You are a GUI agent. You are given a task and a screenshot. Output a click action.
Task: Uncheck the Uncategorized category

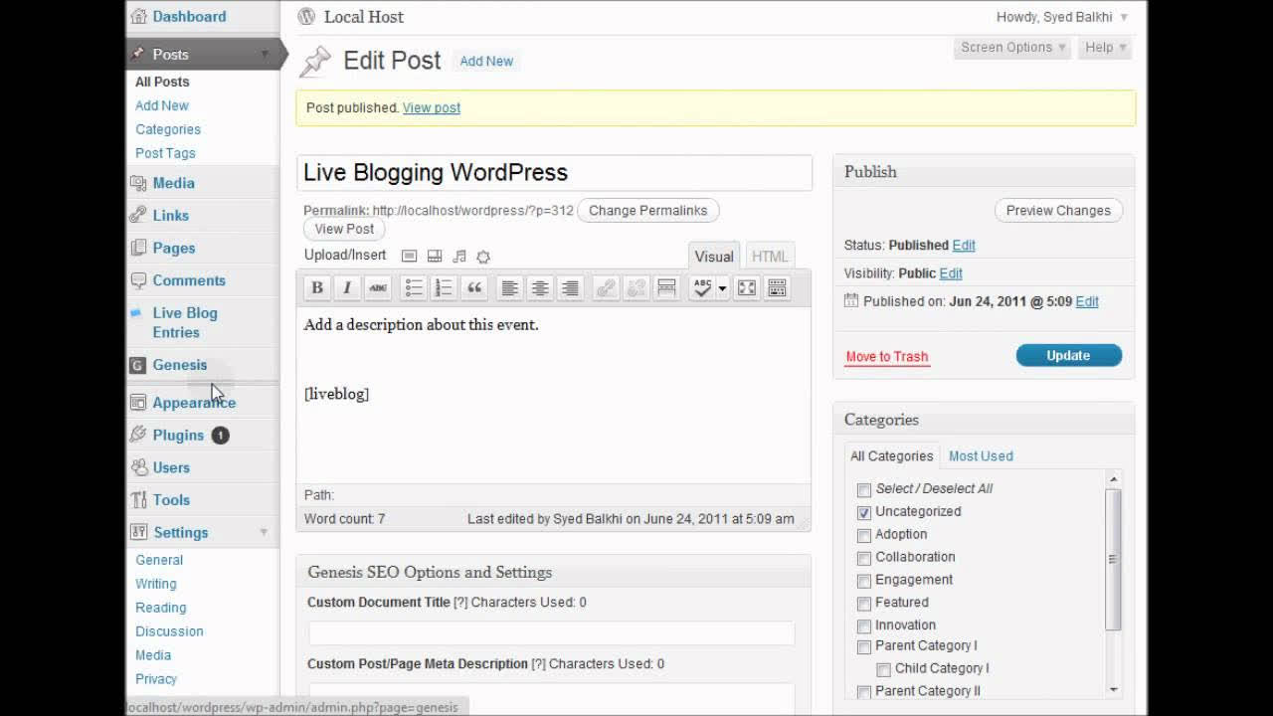coord(864,512)
